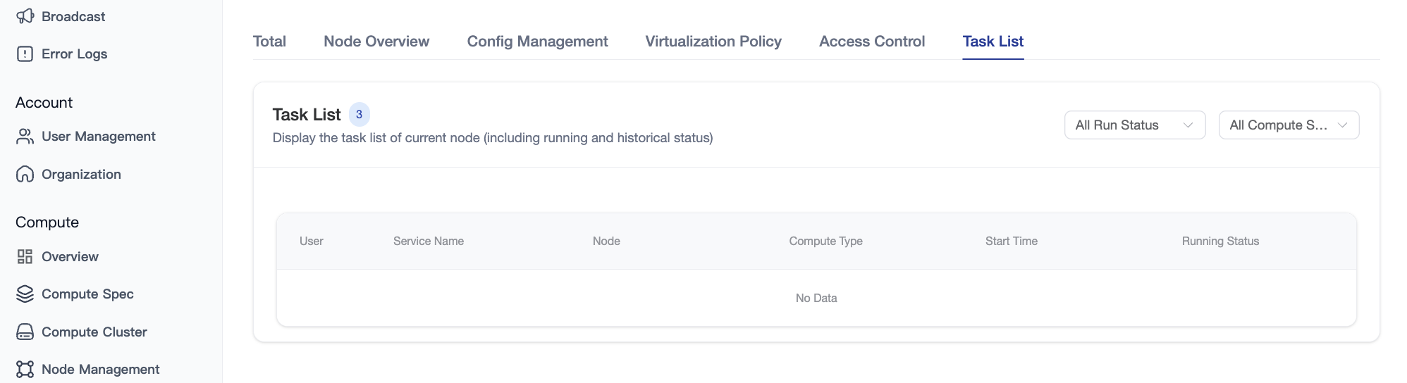Select the Access Control tab
This screenshot has height=383, width=1407.
tap(872, 42)
